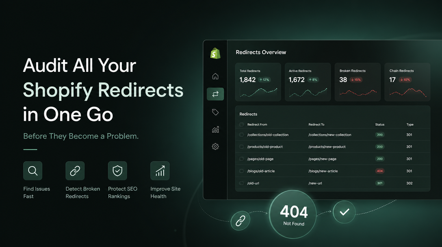Click the Redirects Overview heading
Viewport: 442px width, 247px height.
pyautogui.click(x=261, y=52)
